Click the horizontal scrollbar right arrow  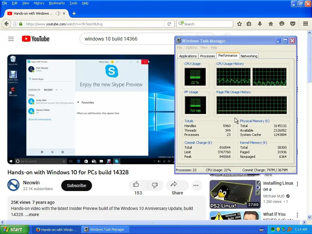click(304, 222)
